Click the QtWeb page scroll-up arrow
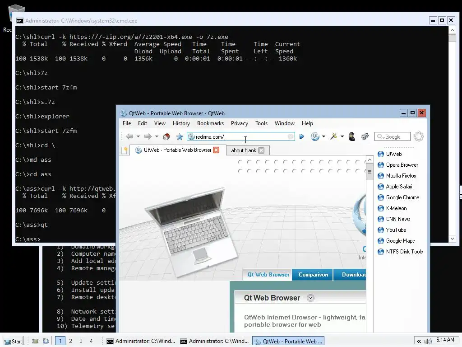The image size is (462, 347). pyautogui.click(x=370, y=159)
